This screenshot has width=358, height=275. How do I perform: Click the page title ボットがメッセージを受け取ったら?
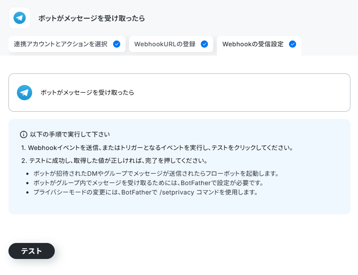pyautogui.click(x=92, y=18)
